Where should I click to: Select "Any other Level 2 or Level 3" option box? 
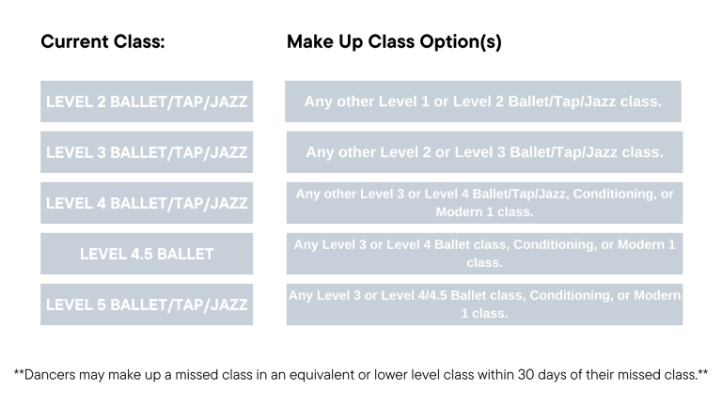(484, 152)
